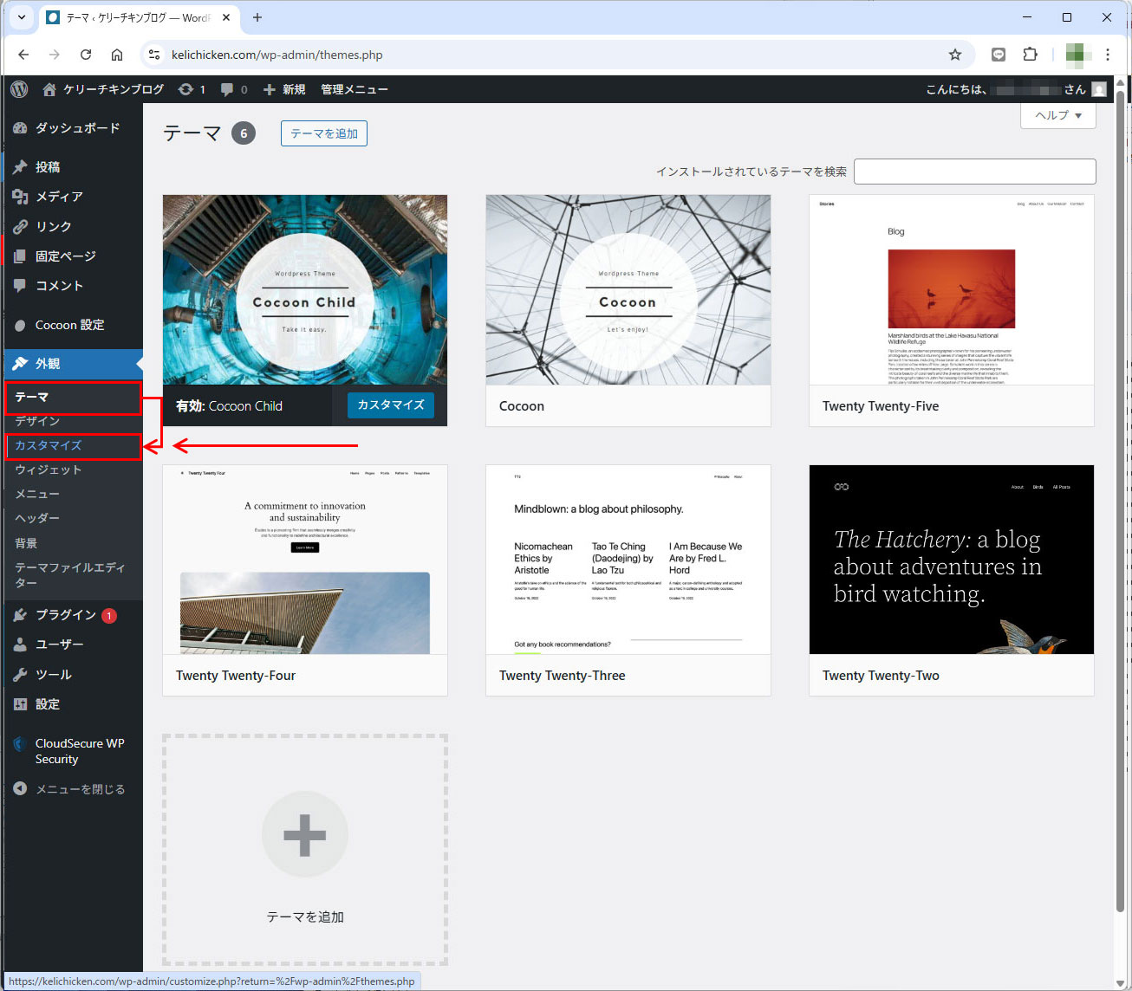Click the テーマを追加 button at top
Image resolution: width=1132 pixels, height=991 pixels.
[324, 133]
